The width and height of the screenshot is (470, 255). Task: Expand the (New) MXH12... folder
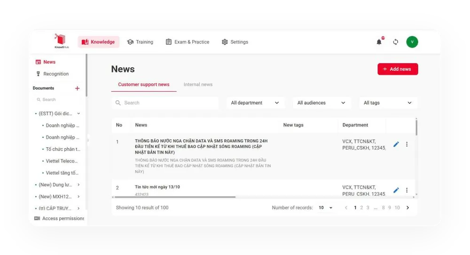78,197
